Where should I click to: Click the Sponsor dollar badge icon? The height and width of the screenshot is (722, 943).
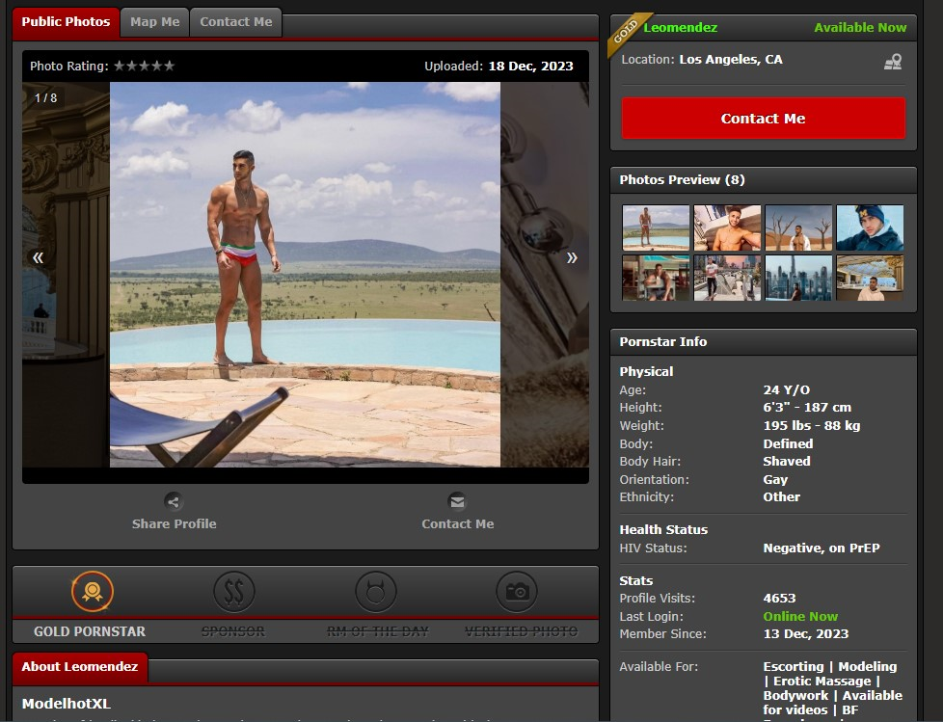pyautogui.click(x=234, y=592)
